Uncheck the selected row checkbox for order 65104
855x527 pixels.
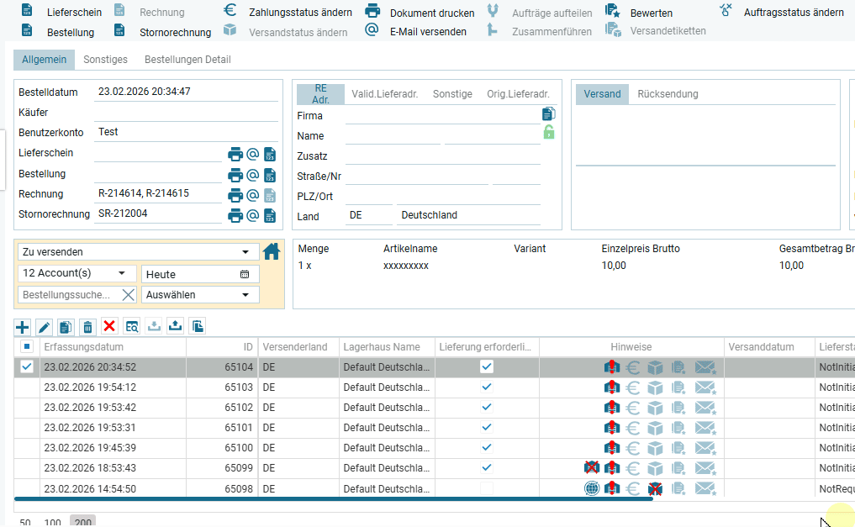(x=27, y=366)
